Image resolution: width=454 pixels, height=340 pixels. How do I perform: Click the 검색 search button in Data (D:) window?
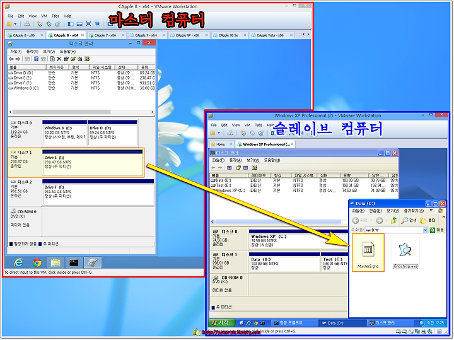(409, 220)
